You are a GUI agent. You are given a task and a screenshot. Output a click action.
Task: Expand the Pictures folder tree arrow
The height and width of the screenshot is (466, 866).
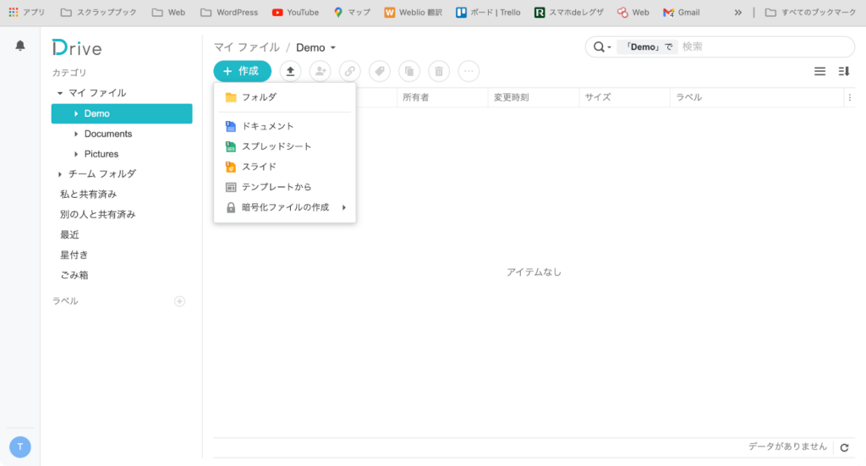(x=76, y=154)
